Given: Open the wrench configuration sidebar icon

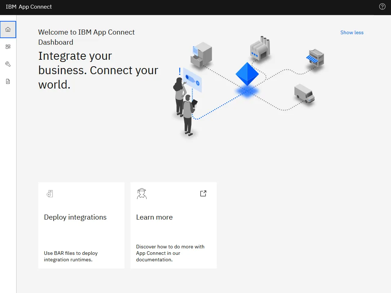Looking at the screenshot, I should [8, 64].
